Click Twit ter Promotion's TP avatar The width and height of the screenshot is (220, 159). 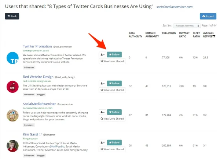[x=12, y=58]
